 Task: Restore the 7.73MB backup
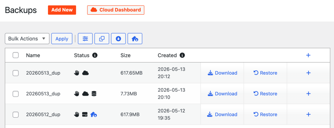click(265, 93)
